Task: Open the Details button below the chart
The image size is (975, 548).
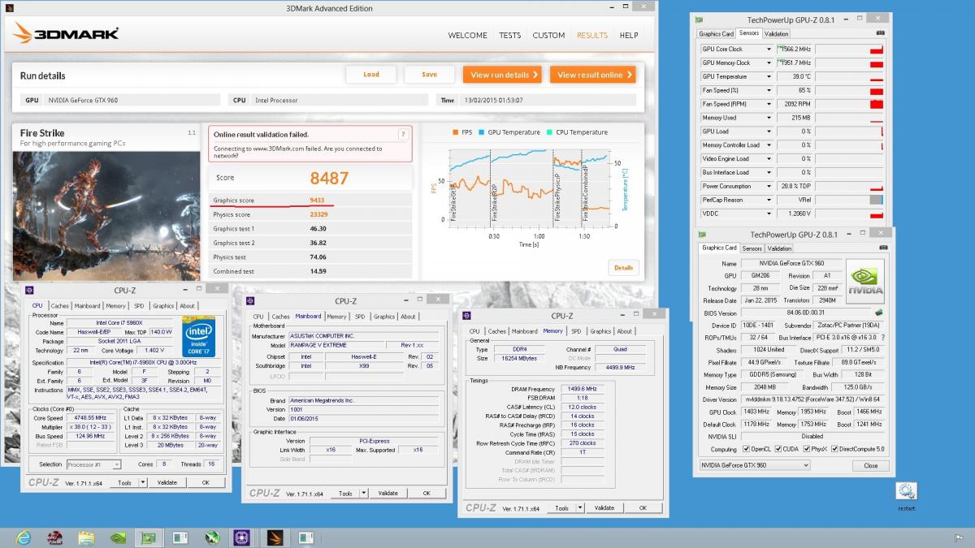Action: tap(623, 267)
